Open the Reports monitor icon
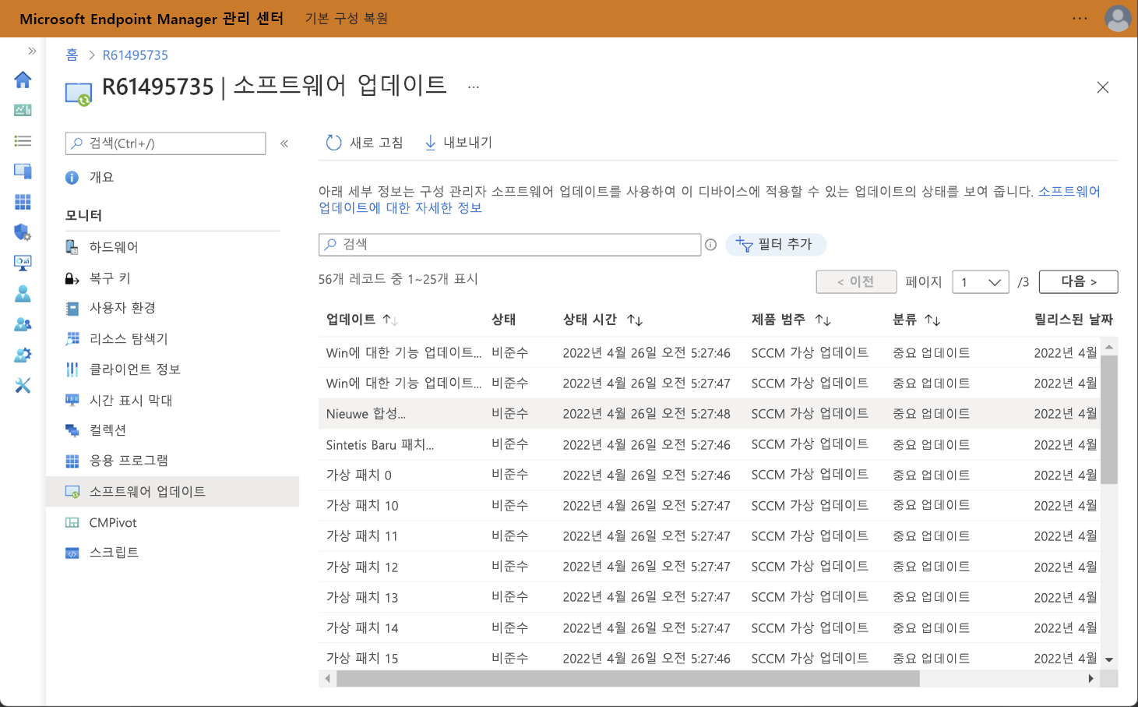This screenshot has height=707, width=1138. 23,263
